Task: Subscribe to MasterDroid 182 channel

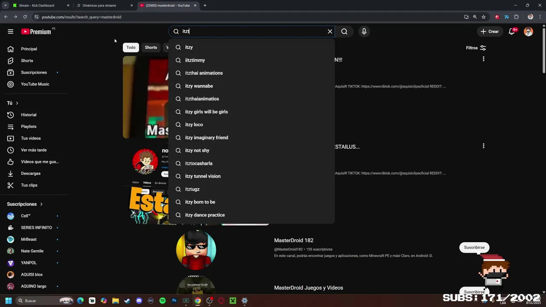Action: pos(474,247)
